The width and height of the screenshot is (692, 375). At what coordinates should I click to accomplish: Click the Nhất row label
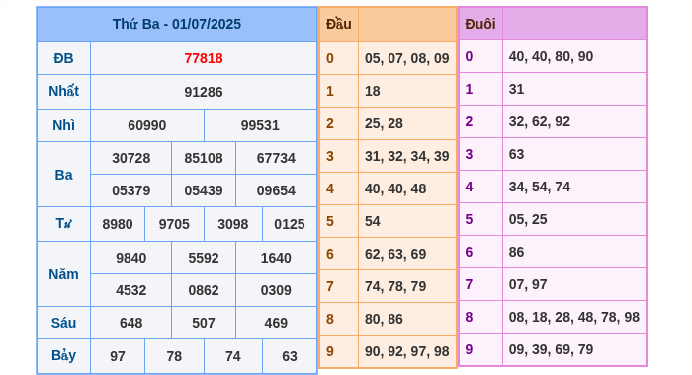click(63, 91)
